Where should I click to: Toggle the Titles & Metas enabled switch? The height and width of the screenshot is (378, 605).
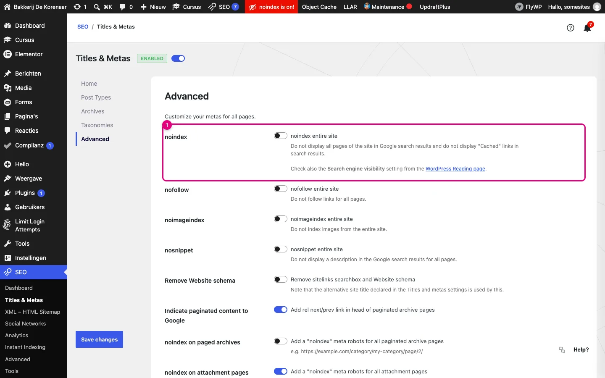(x=178, y=58)
